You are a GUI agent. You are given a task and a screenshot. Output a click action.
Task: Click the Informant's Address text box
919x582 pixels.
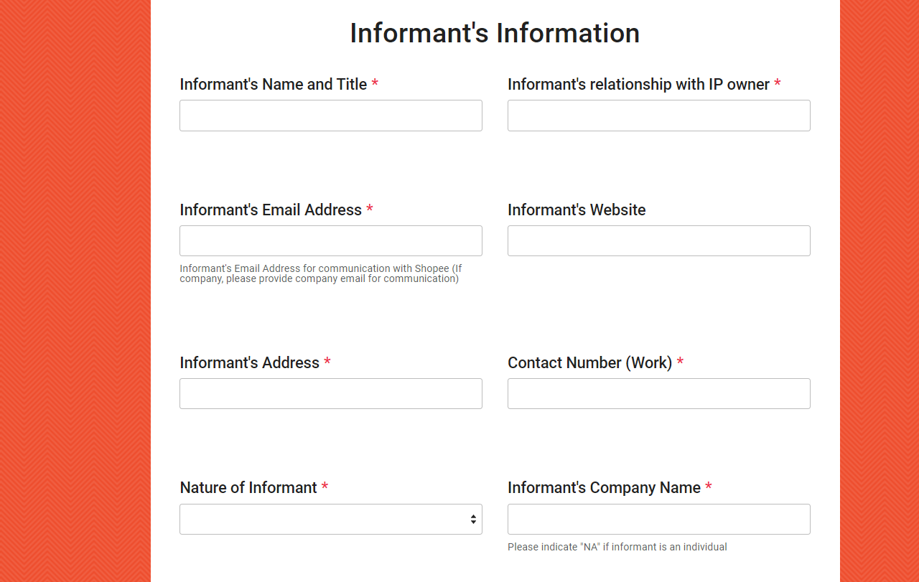click(330, 394)
